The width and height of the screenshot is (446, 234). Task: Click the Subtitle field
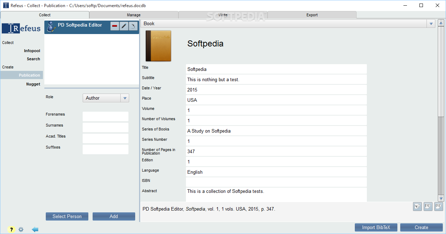coord(276,79)
